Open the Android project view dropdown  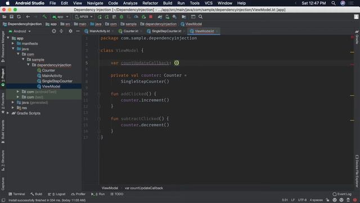[20, 32]
